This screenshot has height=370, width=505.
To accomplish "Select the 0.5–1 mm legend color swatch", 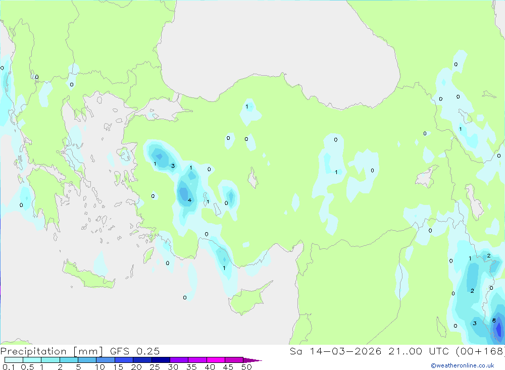I will click(x=32, y=360).
